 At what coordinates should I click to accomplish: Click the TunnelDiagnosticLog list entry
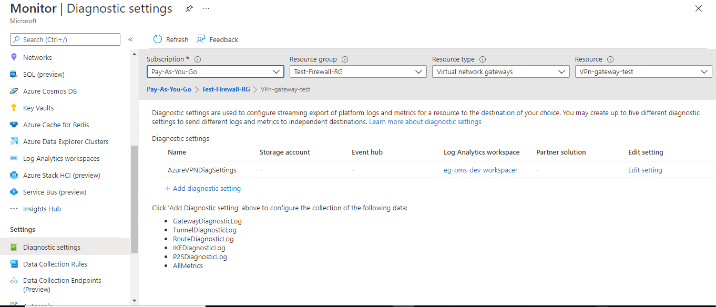204,230
